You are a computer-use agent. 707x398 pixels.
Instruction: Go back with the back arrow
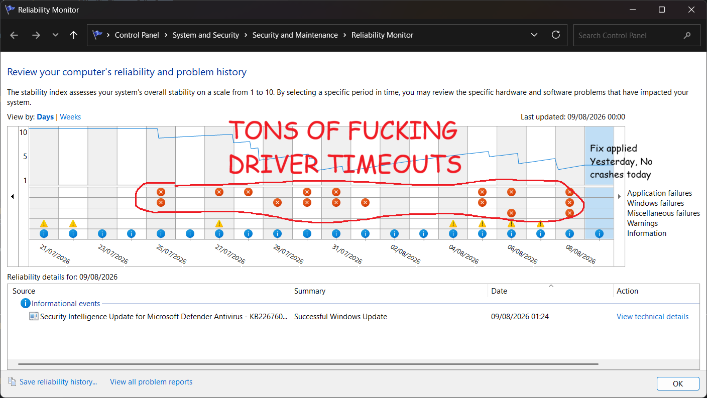coord(14,35)
